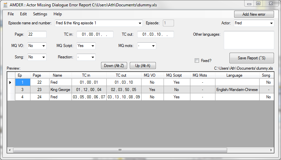Click the MQ Script column header
The image size is (281, 160).
177,75
